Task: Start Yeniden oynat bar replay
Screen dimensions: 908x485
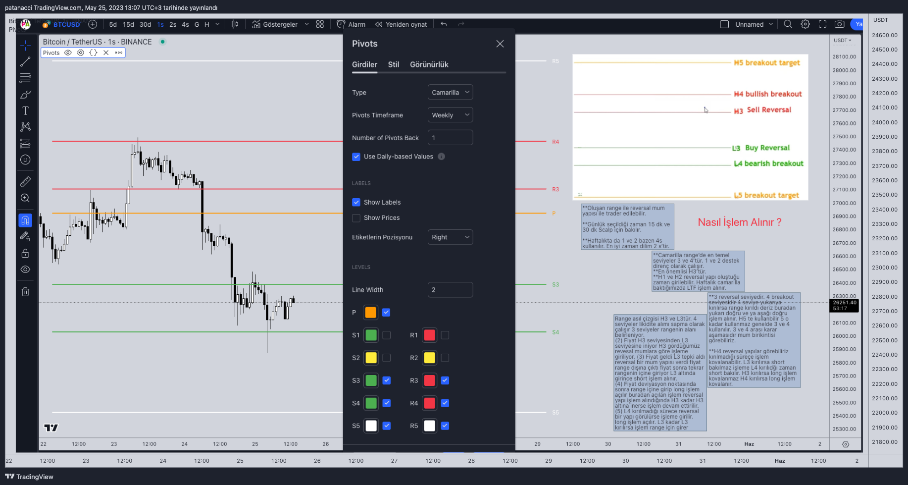Action: click(x=401, y=24)
